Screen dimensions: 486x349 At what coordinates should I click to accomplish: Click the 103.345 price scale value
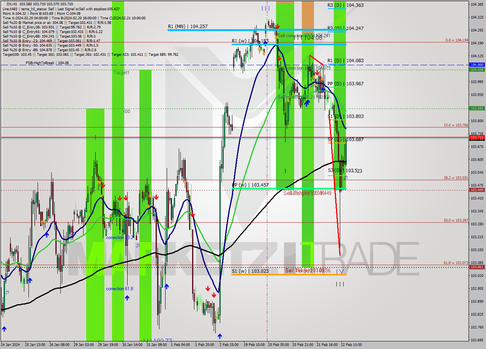476,211
